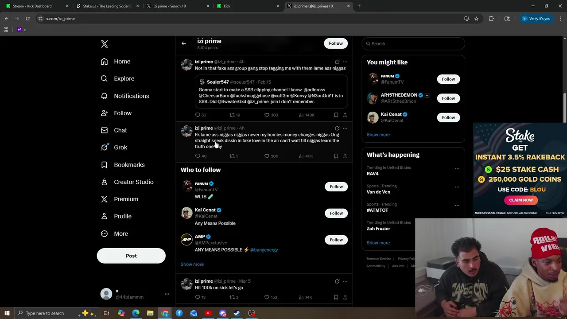567x319 pixels.
Task: Open Notifications in sidebar
Action: tap(125, 96)
